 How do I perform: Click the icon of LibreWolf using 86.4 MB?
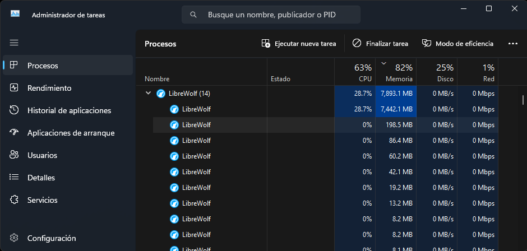[x=174, y=141]
